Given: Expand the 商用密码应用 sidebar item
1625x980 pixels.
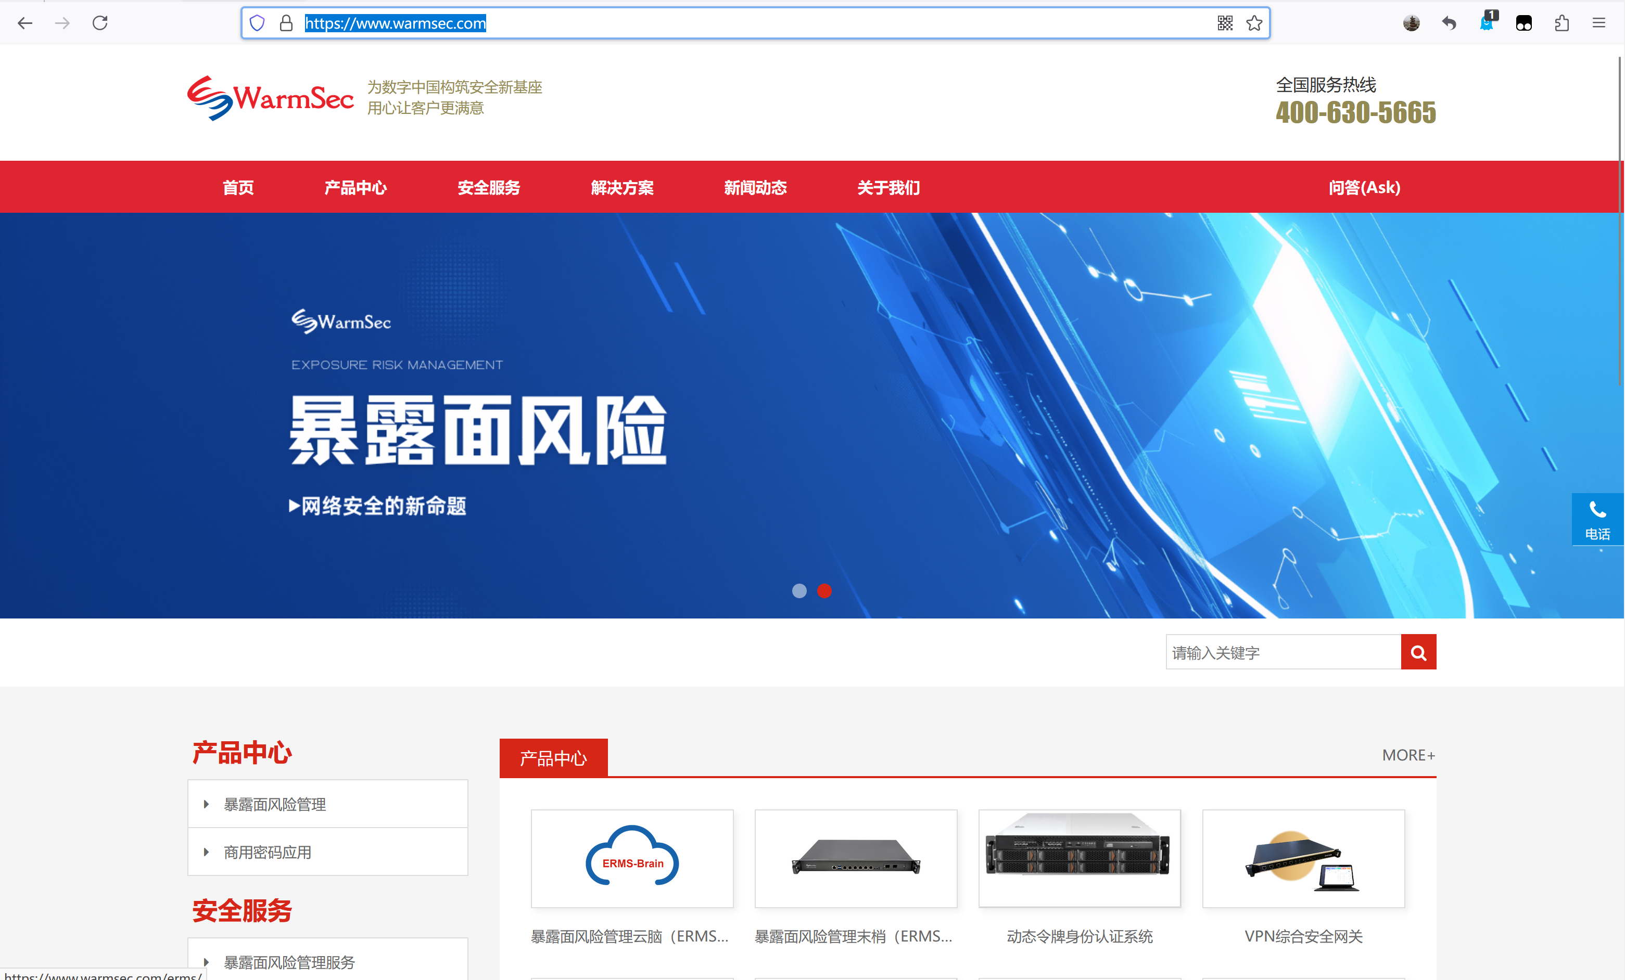Looking at the screenshot, I should click(266, 852).
